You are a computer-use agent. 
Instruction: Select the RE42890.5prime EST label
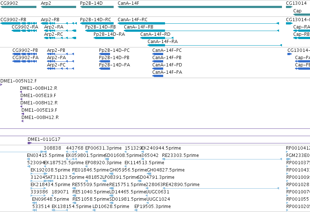point(181,185)
